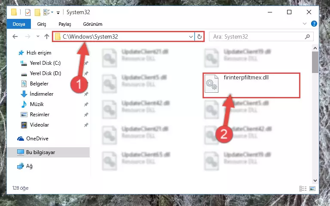Go back with the left arrow button
Viewport: 330px width, 206px height.
point(15,36)
